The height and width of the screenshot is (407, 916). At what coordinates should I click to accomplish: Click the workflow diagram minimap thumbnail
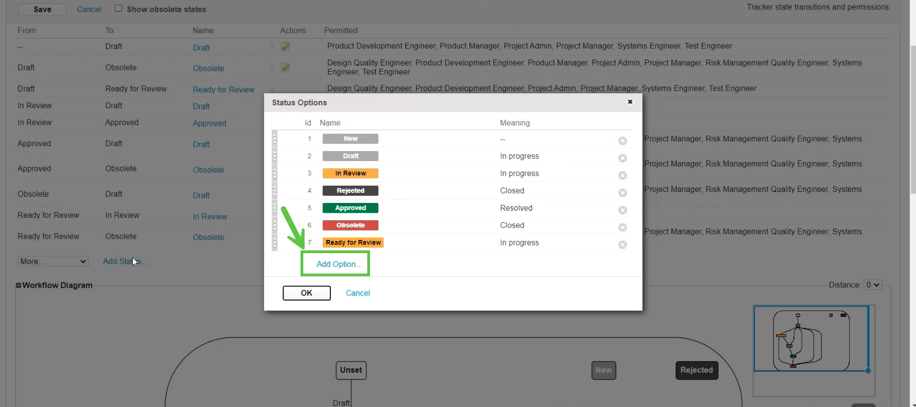click(x=811, y=339)
